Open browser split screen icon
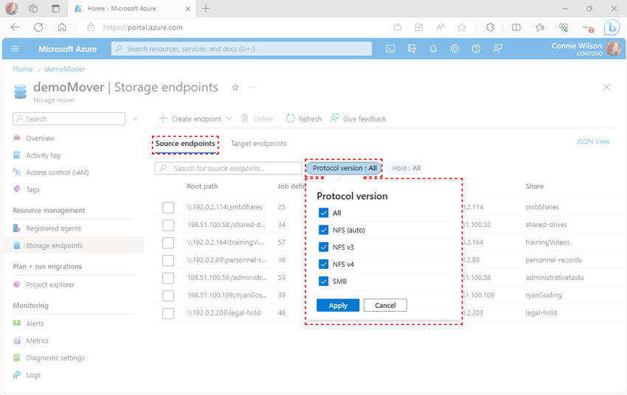627x395 pixels. pos(516,27)
